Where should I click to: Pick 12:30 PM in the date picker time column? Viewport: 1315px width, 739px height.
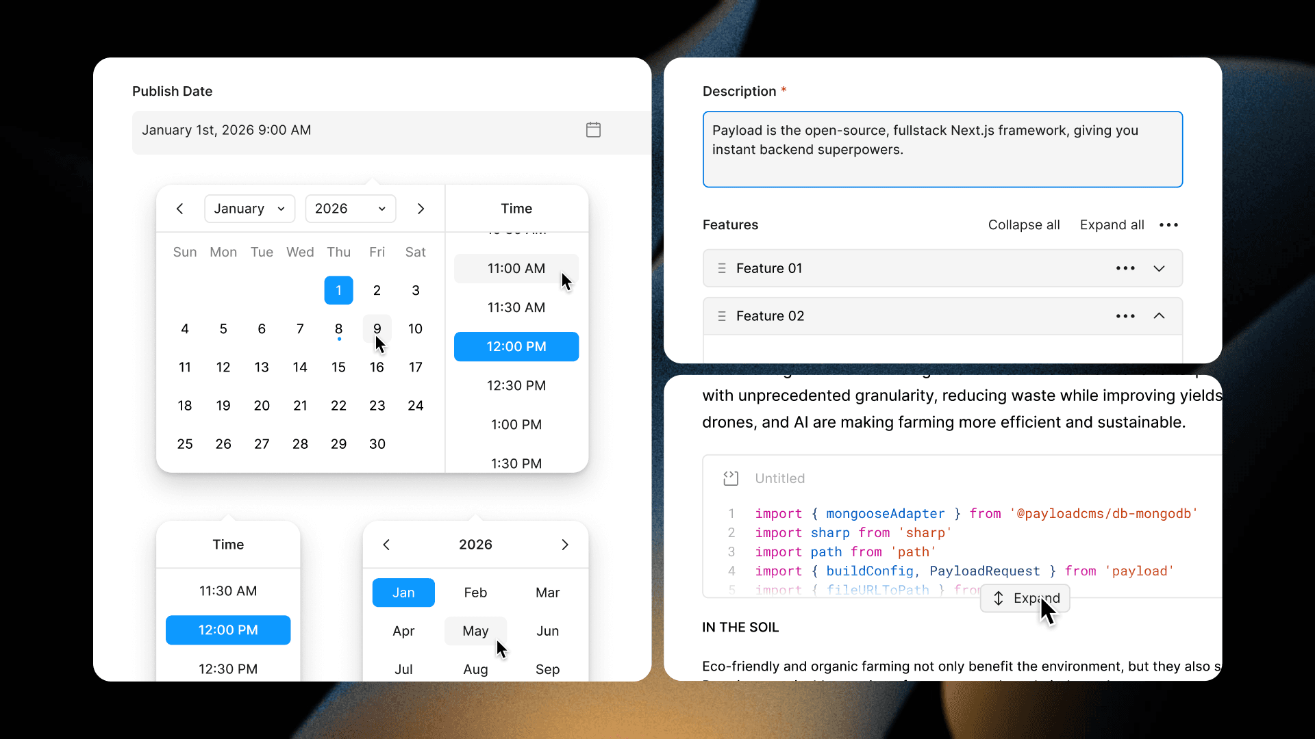coord(516,386)
